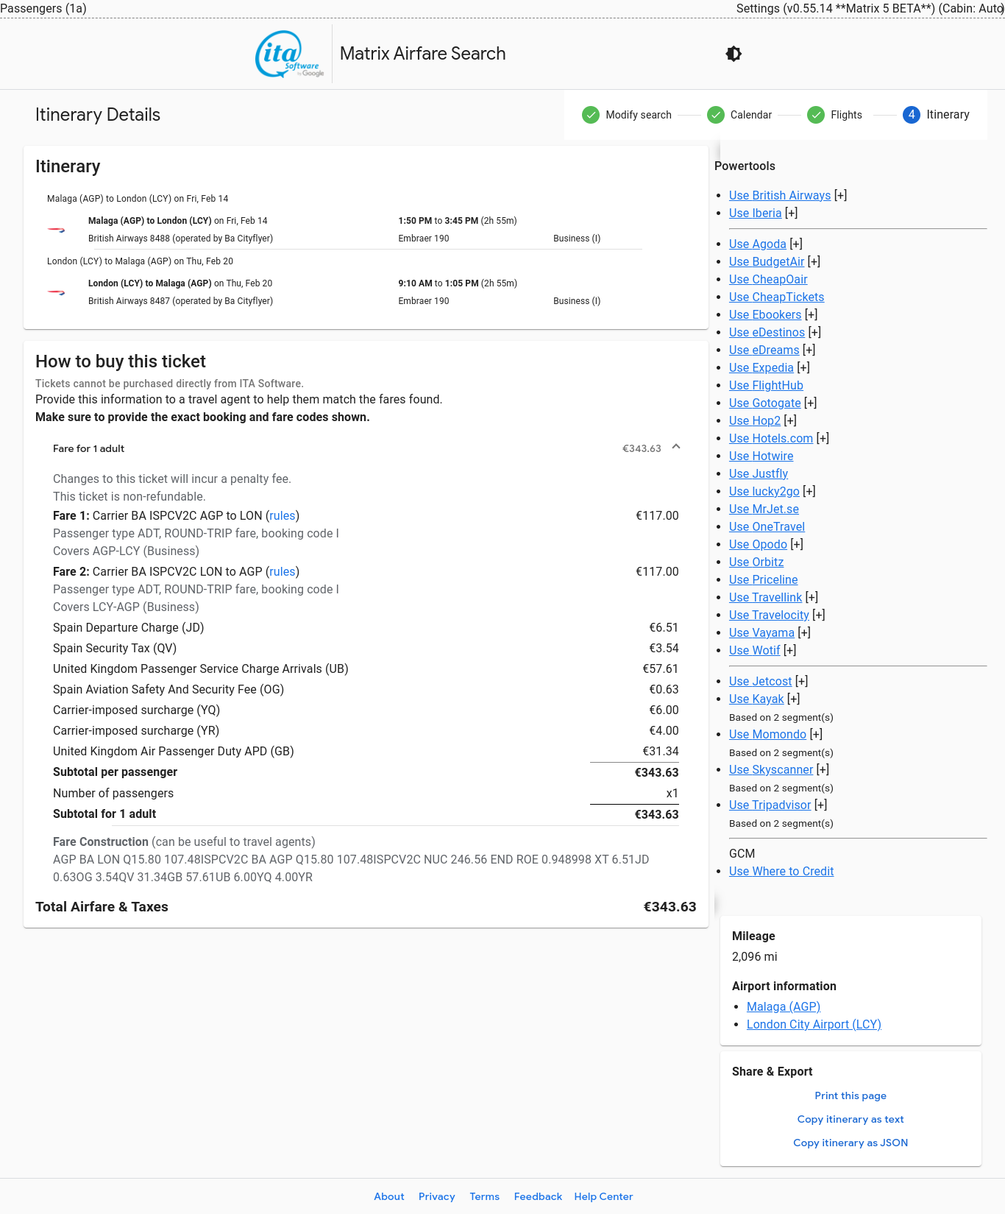
Task: Collapse the Fare for 1 adult section
Action: point(676,447)
